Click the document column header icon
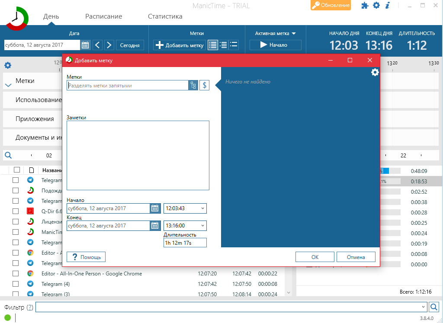443x323 pixels. point(32,170)
